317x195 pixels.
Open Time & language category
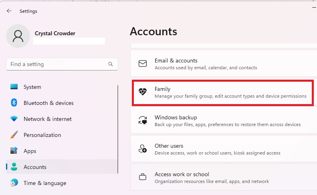tap(62, 183)
